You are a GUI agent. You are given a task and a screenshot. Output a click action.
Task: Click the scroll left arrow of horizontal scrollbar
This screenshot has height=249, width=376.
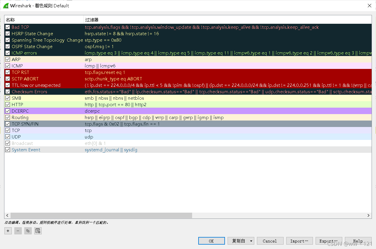(x=7, y=215)
